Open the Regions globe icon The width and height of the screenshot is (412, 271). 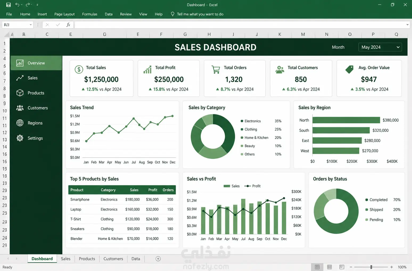(x=20, y=123)
